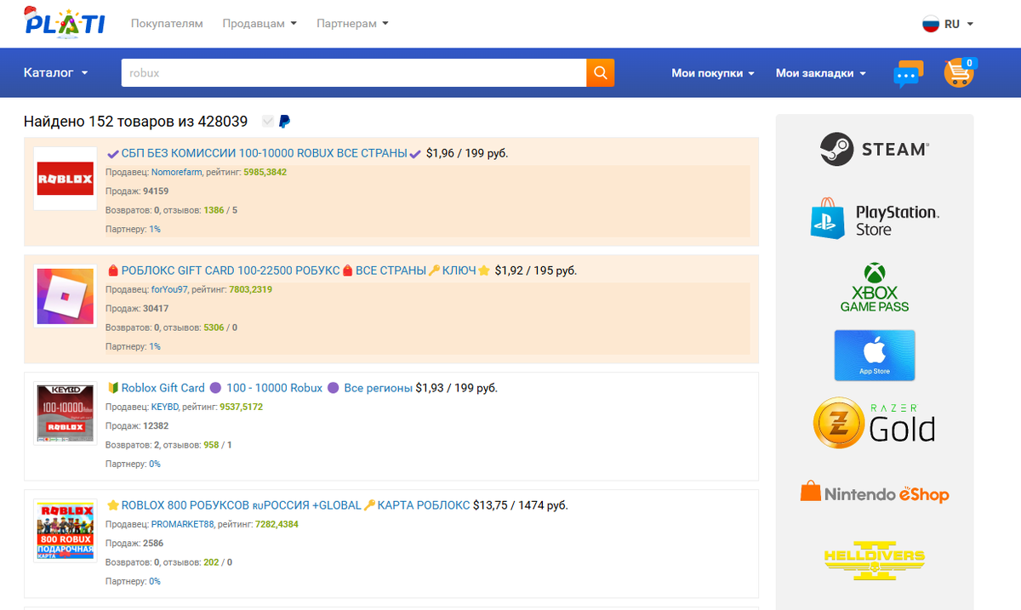Click rating value 9537,5172

pyautogui.click(x=241, y=407)
